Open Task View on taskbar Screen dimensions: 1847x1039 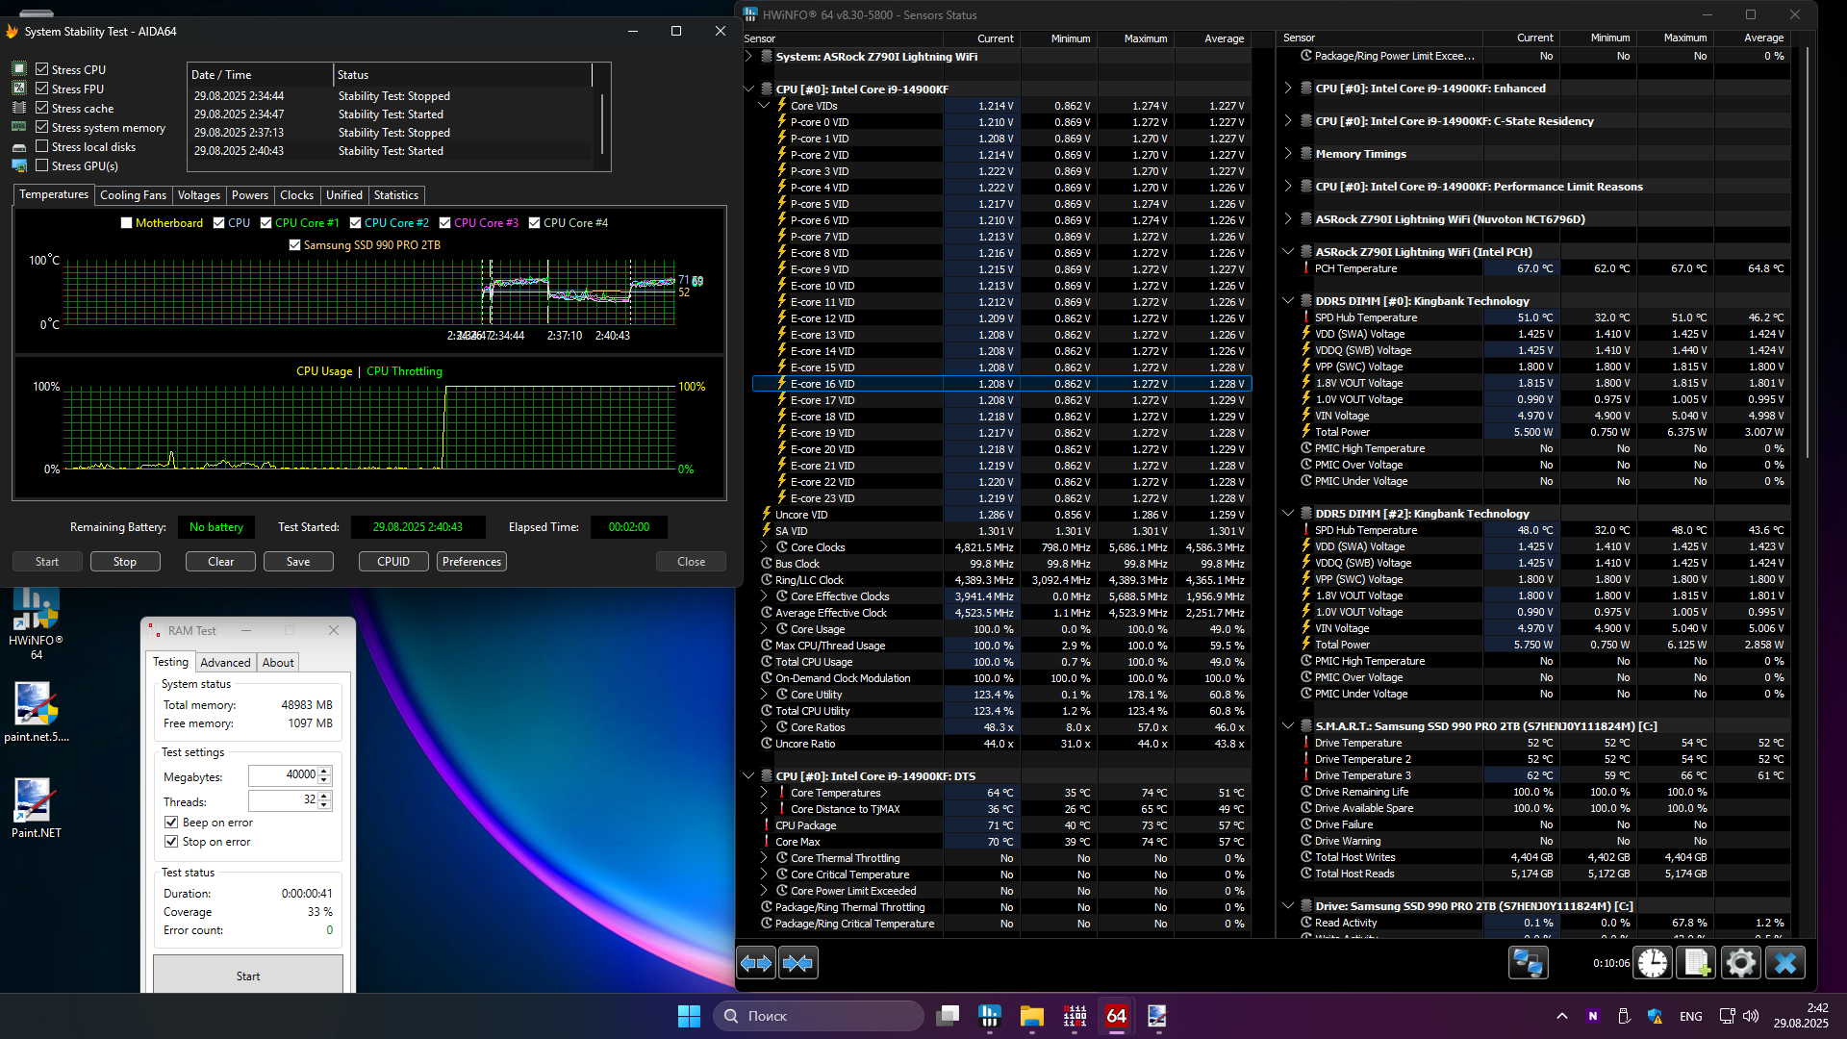(949, 1016)
